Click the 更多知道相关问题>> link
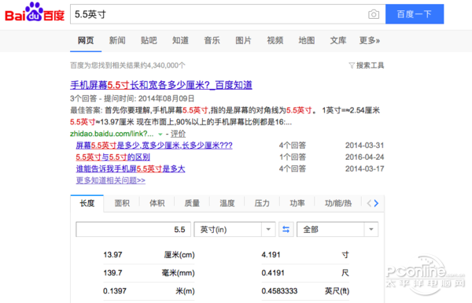The width and height of the screenshot is (472, 303). pos(110,180)
